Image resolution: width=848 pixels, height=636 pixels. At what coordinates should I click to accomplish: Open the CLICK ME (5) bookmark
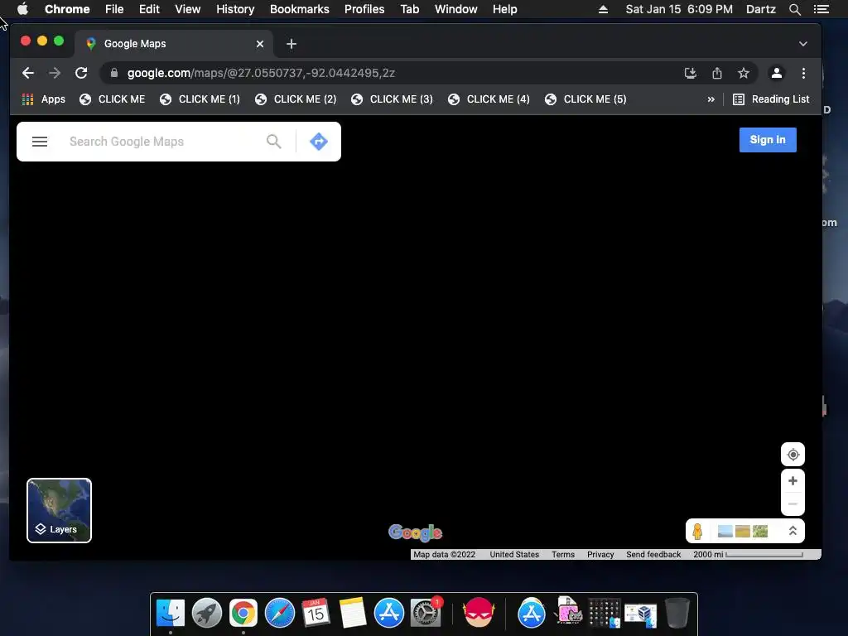pyautogui.click(x=585, y=99)
